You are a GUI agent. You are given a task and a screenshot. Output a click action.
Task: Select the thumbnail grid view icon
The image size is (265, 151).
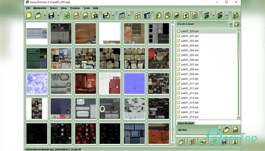138,15
